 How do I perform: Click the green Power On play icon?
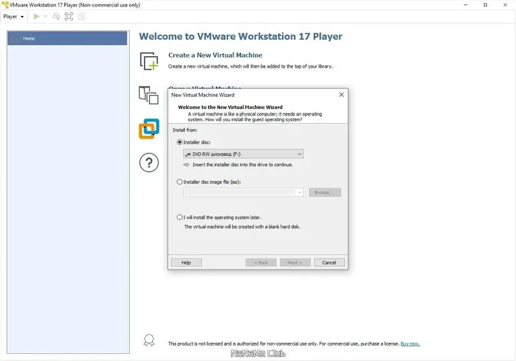[37, 17]
